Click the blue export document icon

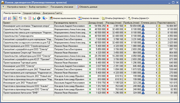[44, 18]
